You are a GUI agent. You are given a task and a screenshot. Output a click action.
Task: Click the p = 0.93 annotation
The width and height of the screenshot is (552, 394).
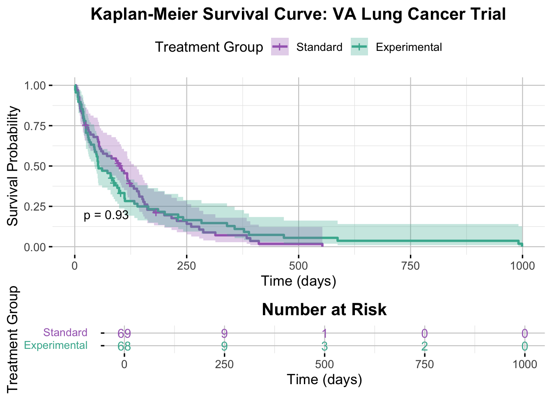(x=106, y=215)
